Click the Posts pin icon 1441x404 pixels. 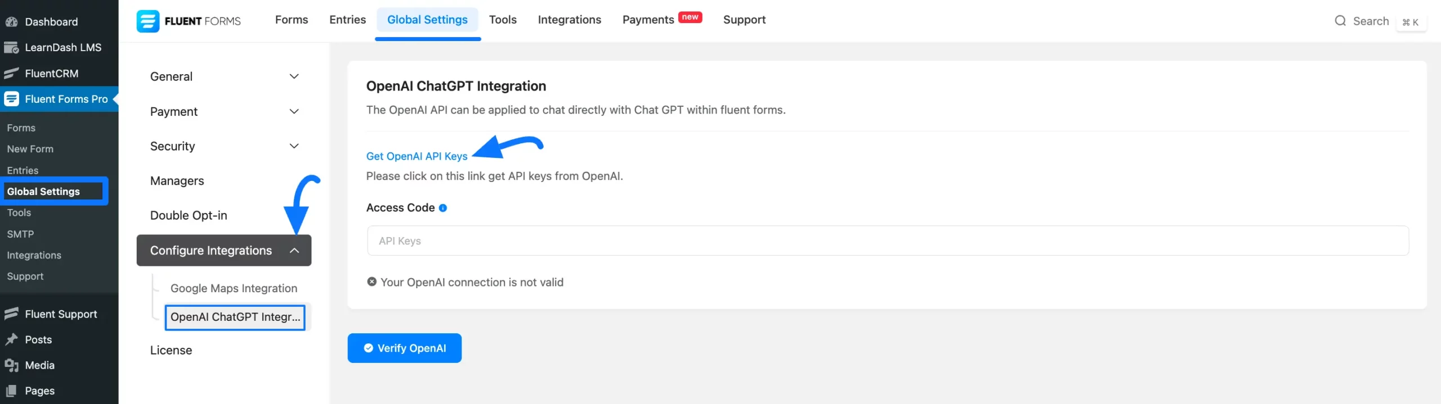pos(11,339)
